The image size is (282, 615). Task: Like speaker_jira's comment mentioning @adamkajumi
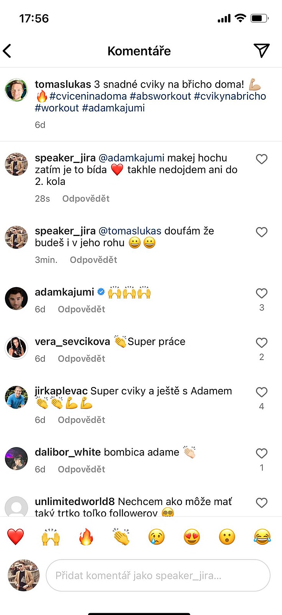pos(262,159)
